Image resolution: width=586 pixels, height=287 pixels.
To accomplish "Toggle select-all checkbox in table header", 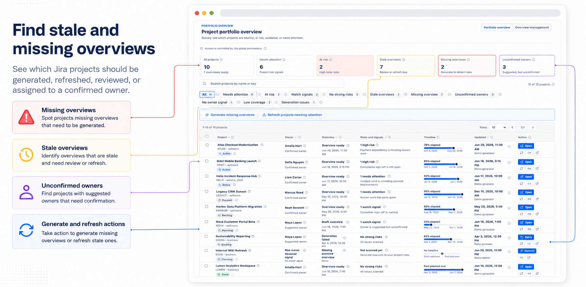I will tap(207, 136).
